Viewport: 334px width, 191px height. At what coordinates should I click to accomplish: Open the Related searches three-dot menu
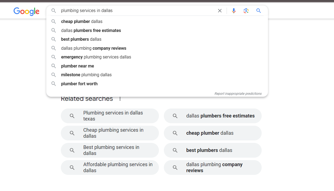[x=120, y=99]
